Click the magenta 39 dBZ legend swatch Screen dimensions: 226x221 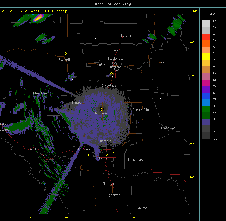[x=206, y=83]
